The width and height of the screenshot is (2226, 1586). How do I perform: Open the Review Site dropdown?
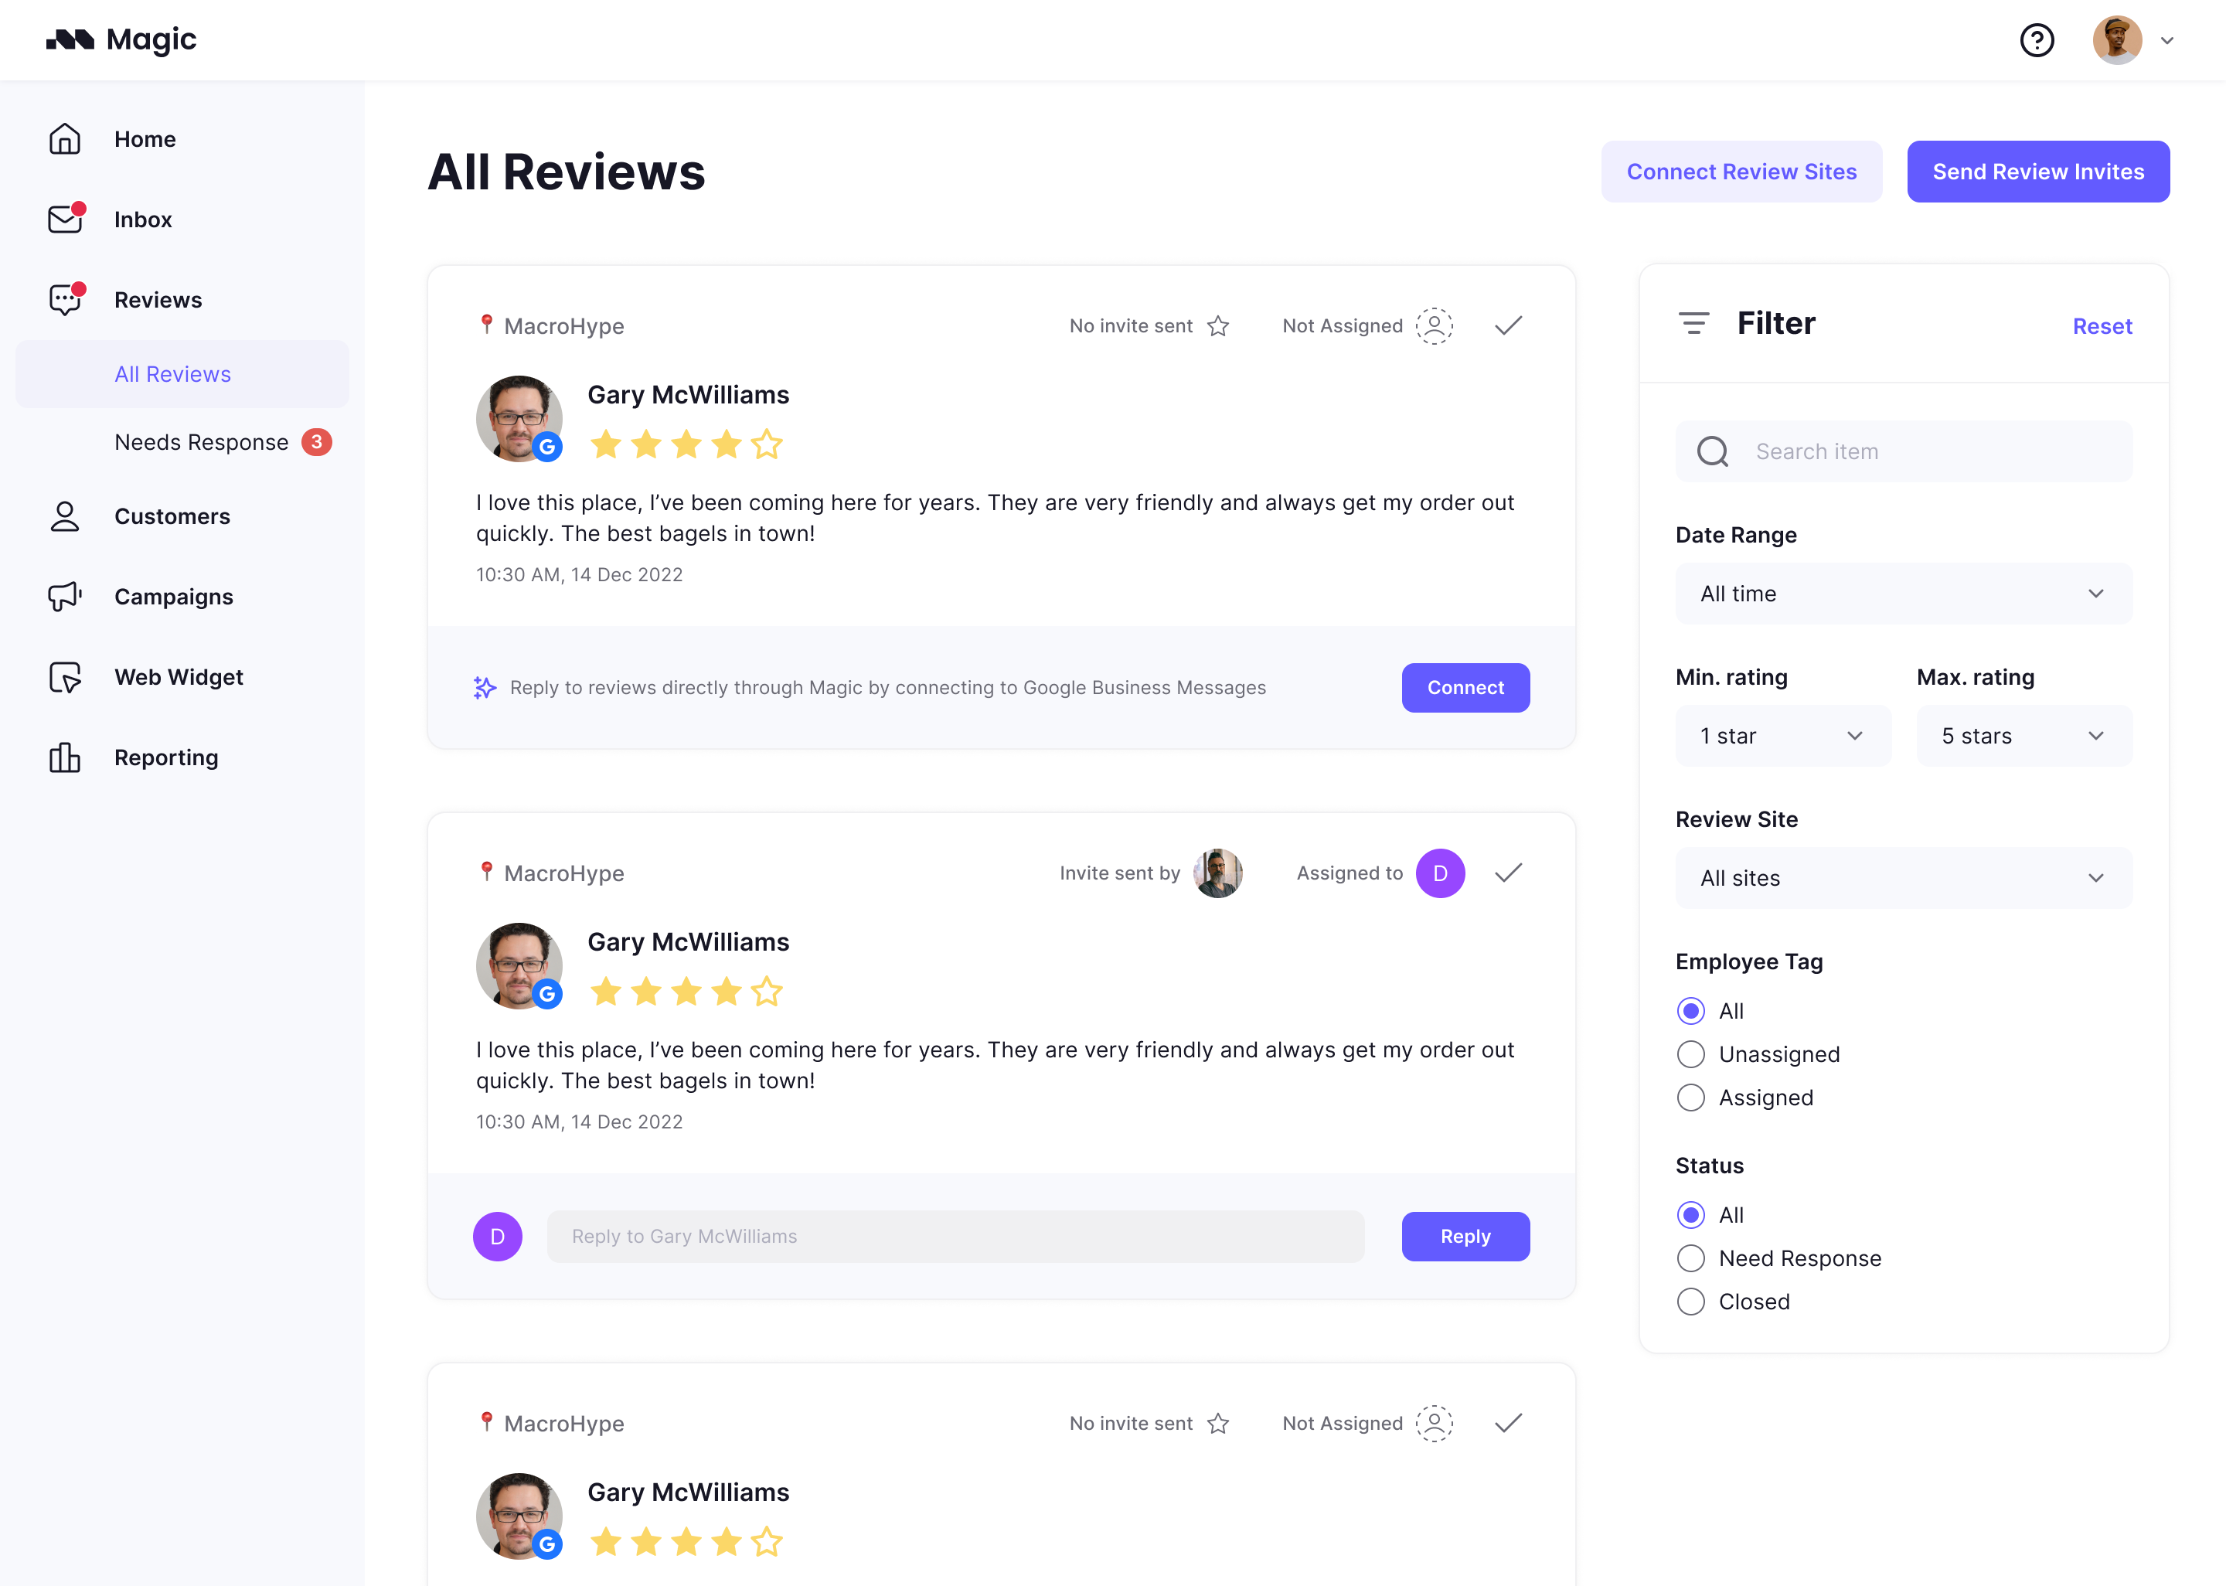[1902, 878]
